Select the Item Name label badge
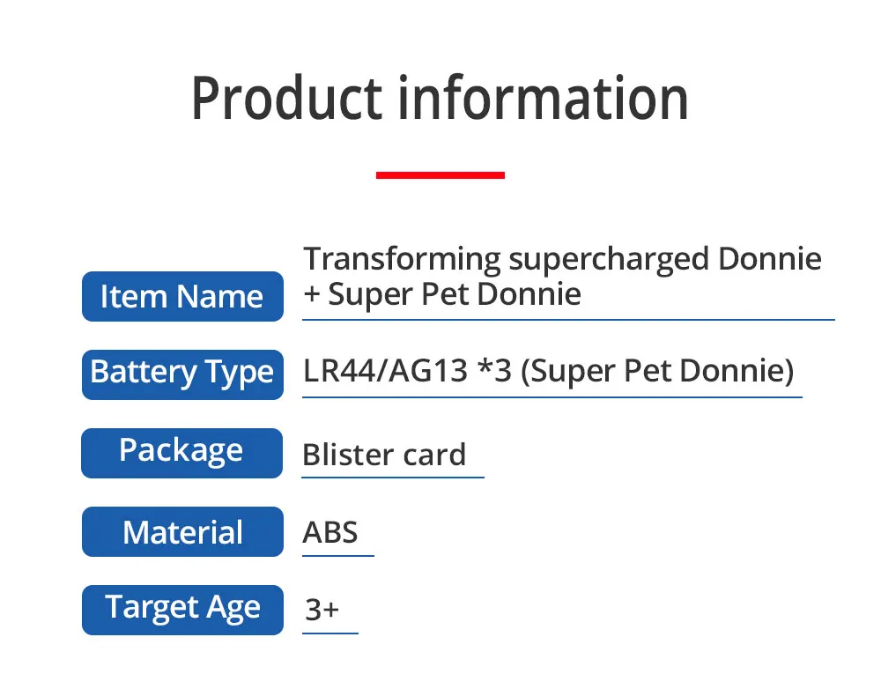881x689 pixels. coord(182,296)
